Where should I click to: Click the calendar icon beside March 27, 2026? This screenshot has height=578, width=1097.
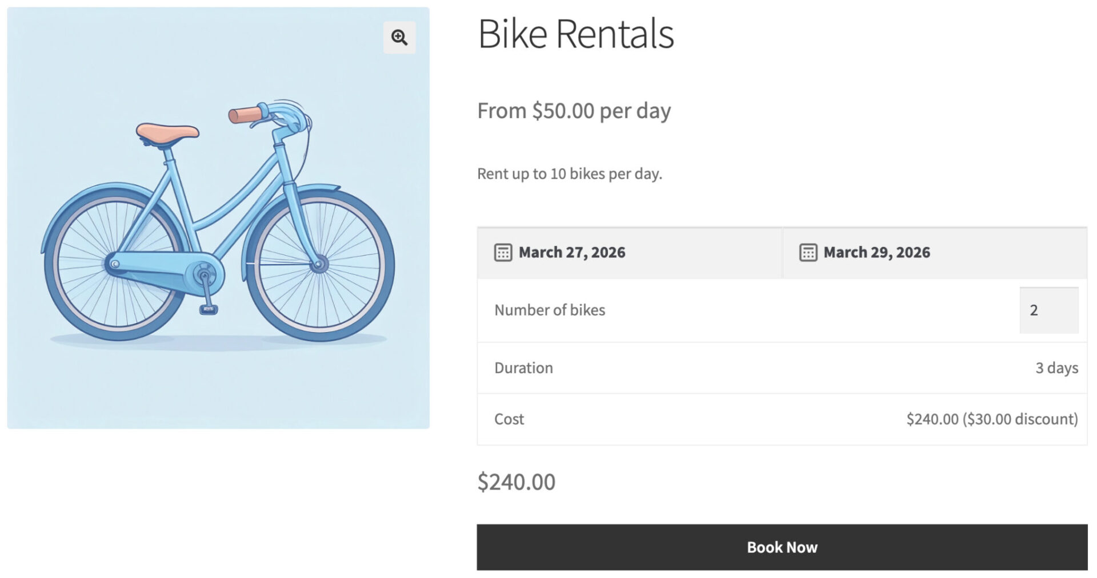click(x=502, y=252)
